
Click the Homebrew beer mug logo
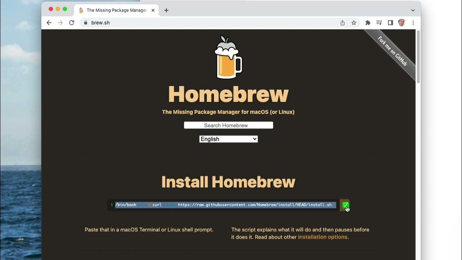(x=228, y=57)
